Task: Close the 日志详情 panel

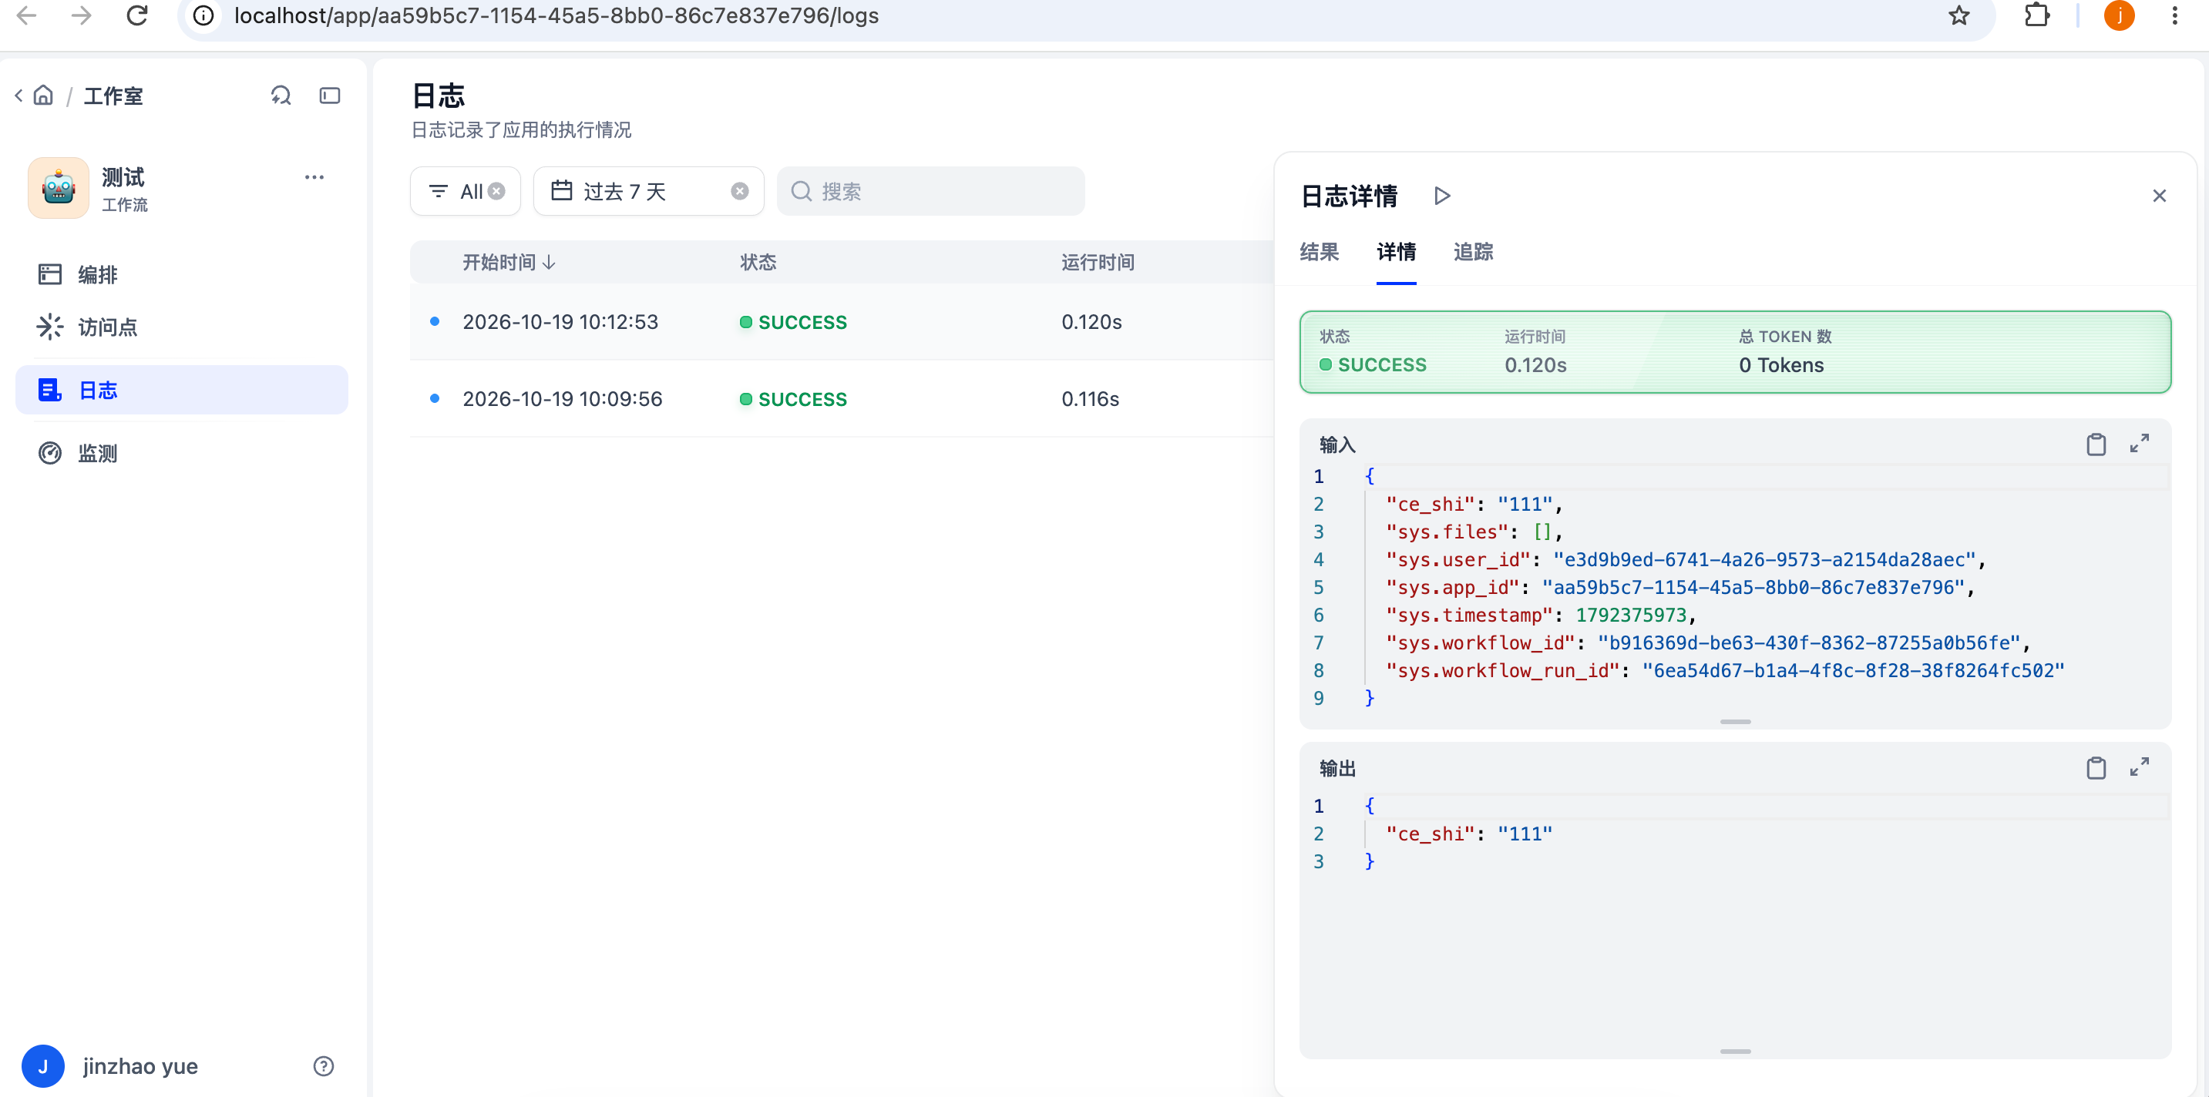Action: point(2159,196)
